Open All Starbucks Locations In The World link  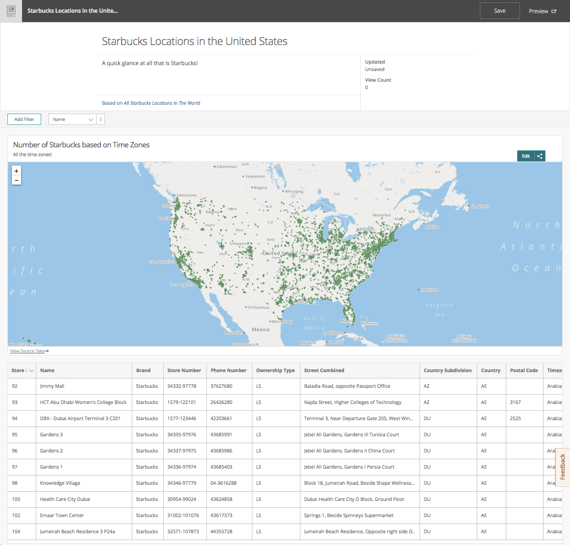tap(162, 103)
